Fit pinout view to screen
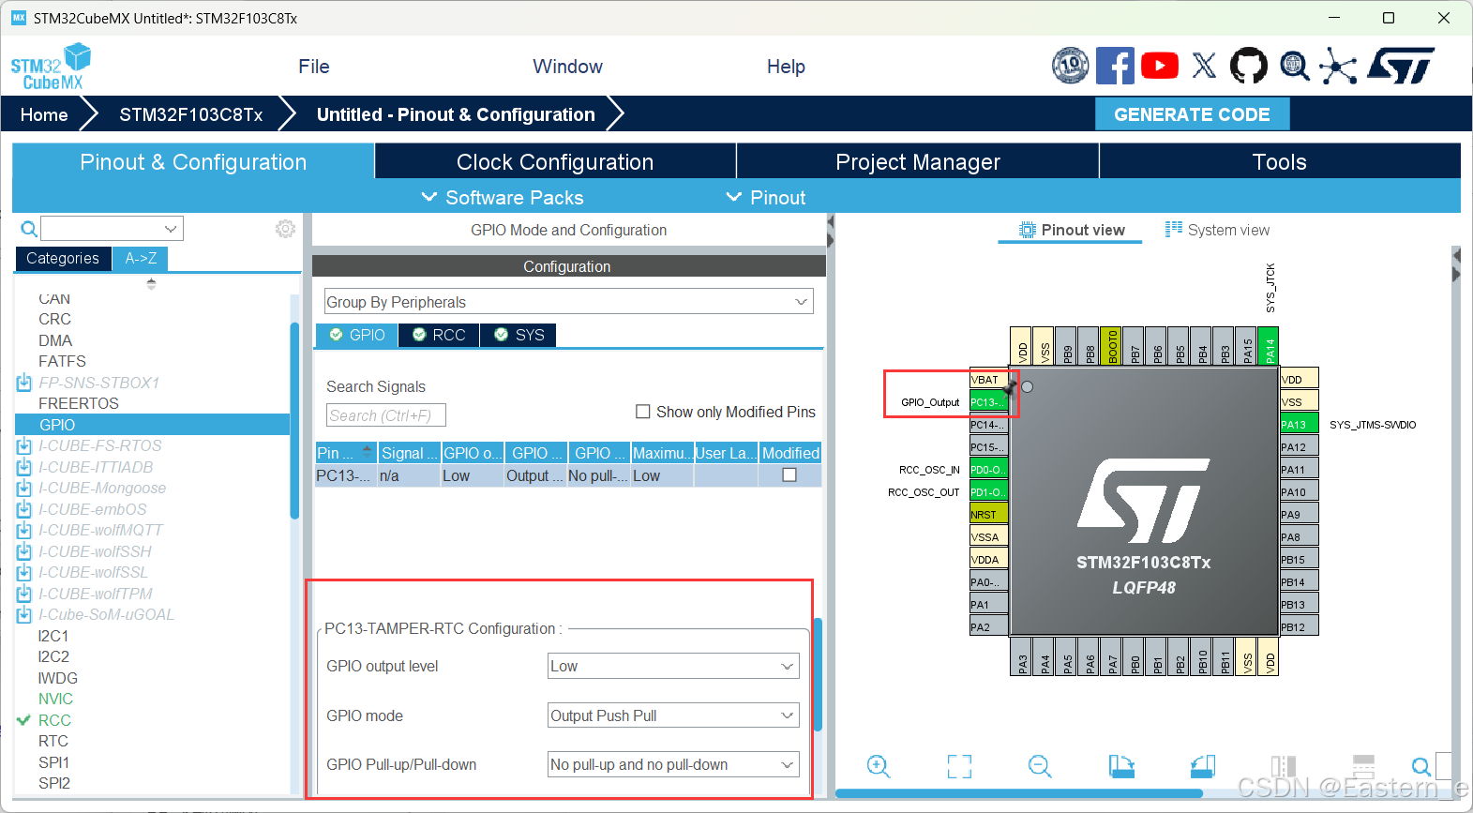 click(x=959, y=766)
